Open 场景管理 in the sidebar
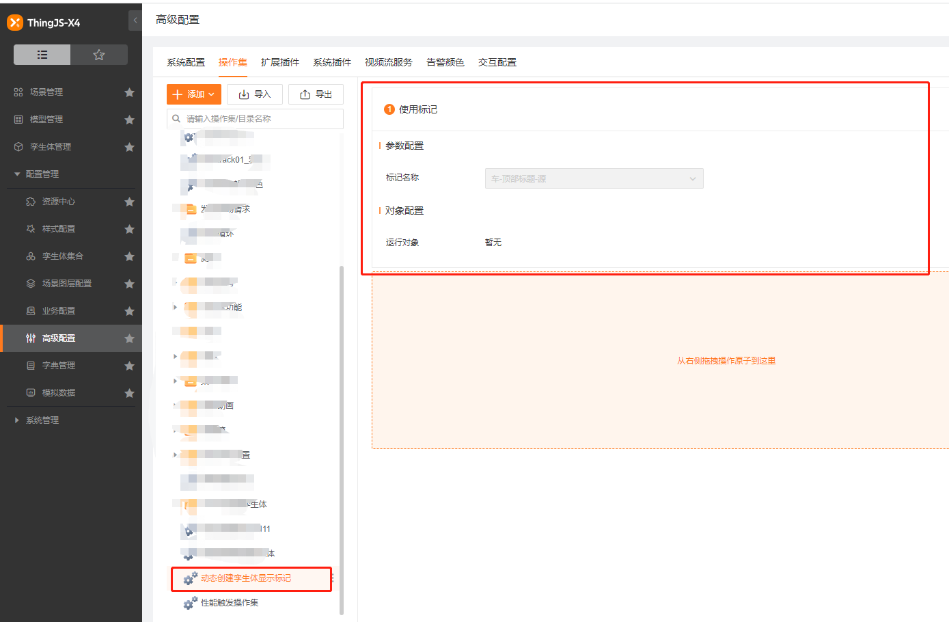 click(x=46, y=92)
